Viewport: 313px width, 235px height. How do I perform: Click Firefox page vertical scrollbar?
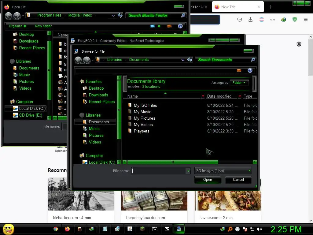(311, 57)
